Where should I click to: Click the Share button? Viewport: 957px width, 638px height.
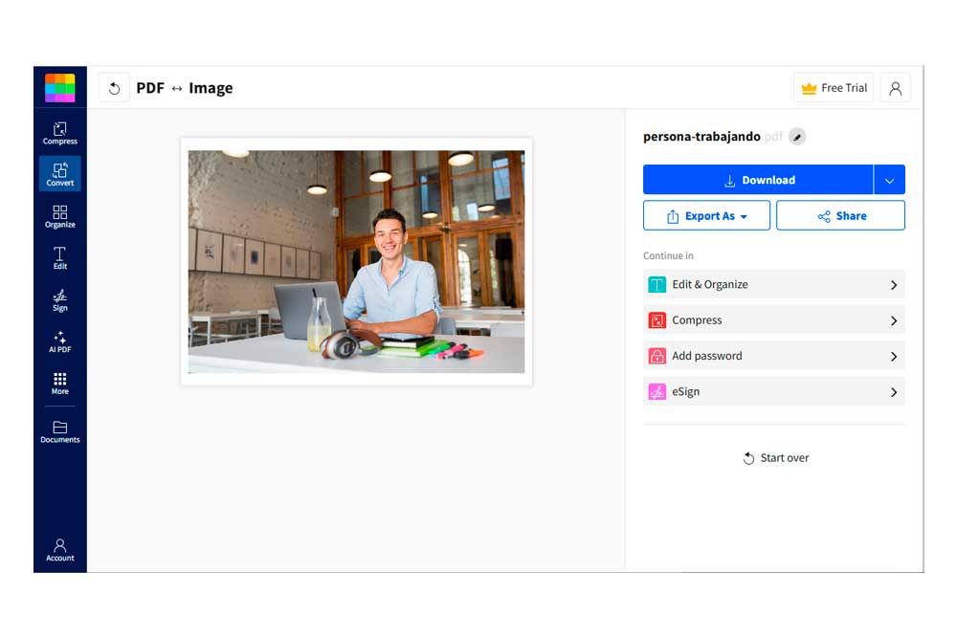pyautogui.click(x=840, y=216)
